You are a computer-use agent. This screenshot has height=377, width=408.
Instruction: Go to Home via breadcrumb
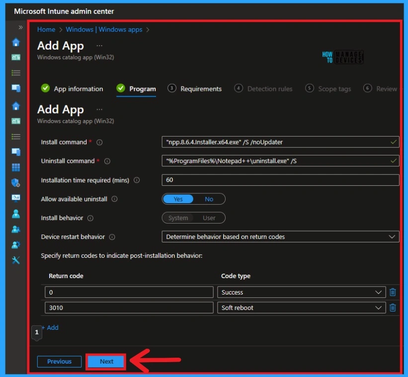click(46, 29)
